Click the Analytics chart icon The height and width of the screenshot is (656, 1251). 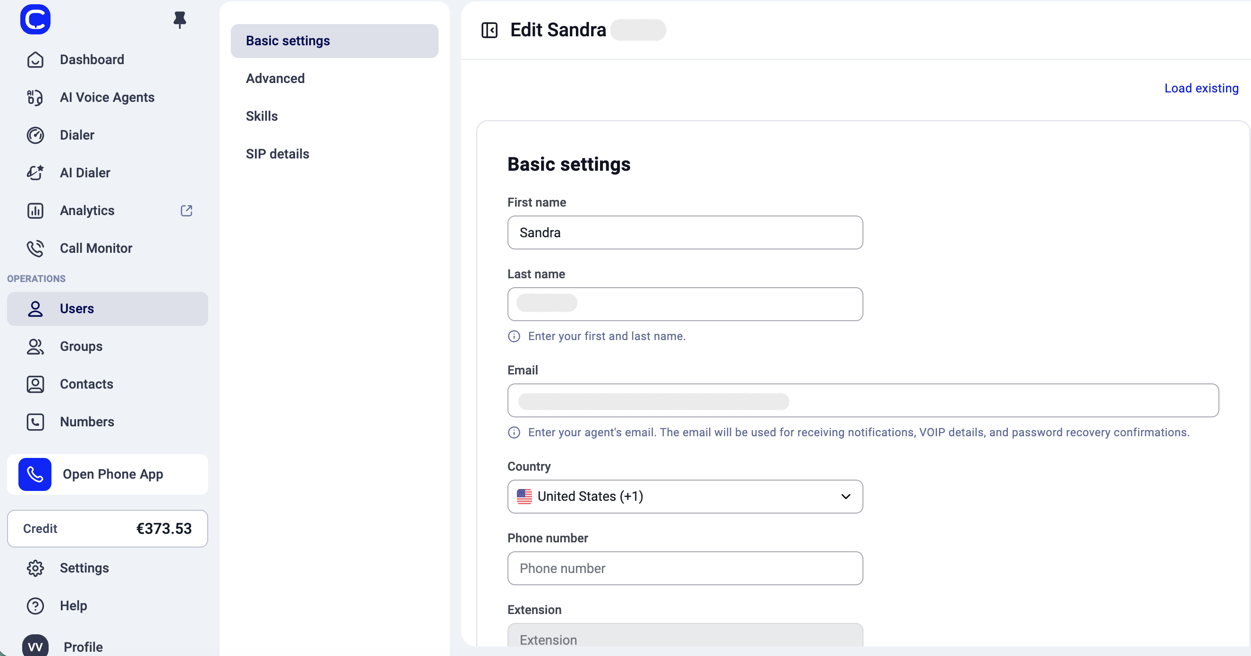[35, 211]
